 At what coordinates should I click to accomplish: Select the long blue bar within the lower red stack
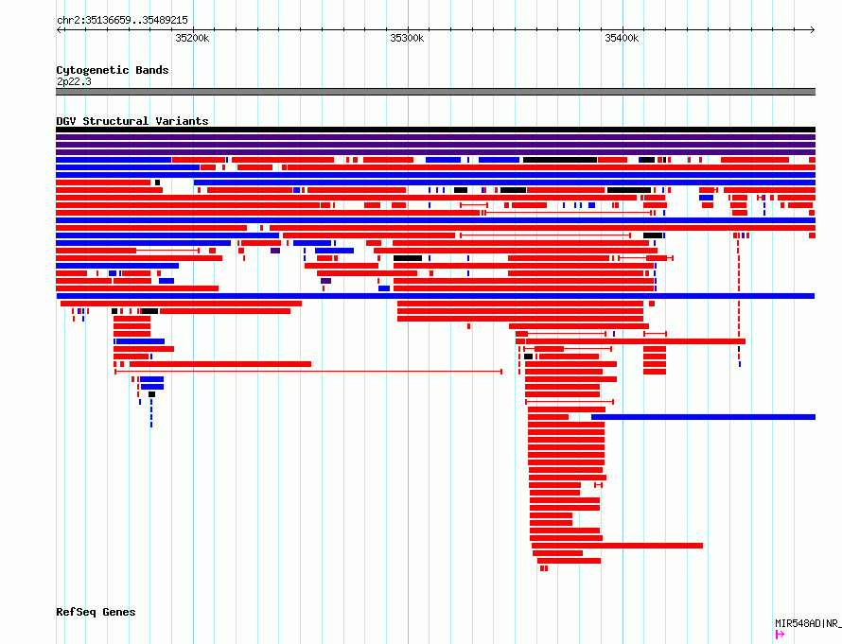704,417
